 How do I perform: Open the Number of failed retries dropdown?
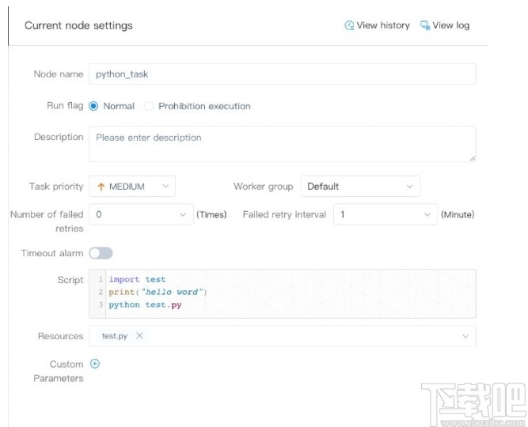point(141,214)
